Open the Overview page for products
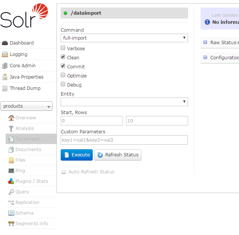 (26, 118)
